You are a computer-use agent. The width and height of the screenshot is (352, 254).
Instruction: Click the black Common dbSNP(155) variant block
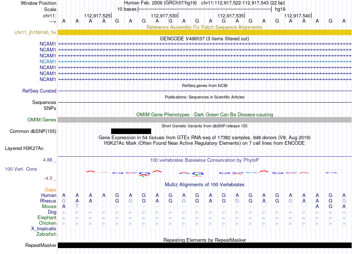click(131, 131)
